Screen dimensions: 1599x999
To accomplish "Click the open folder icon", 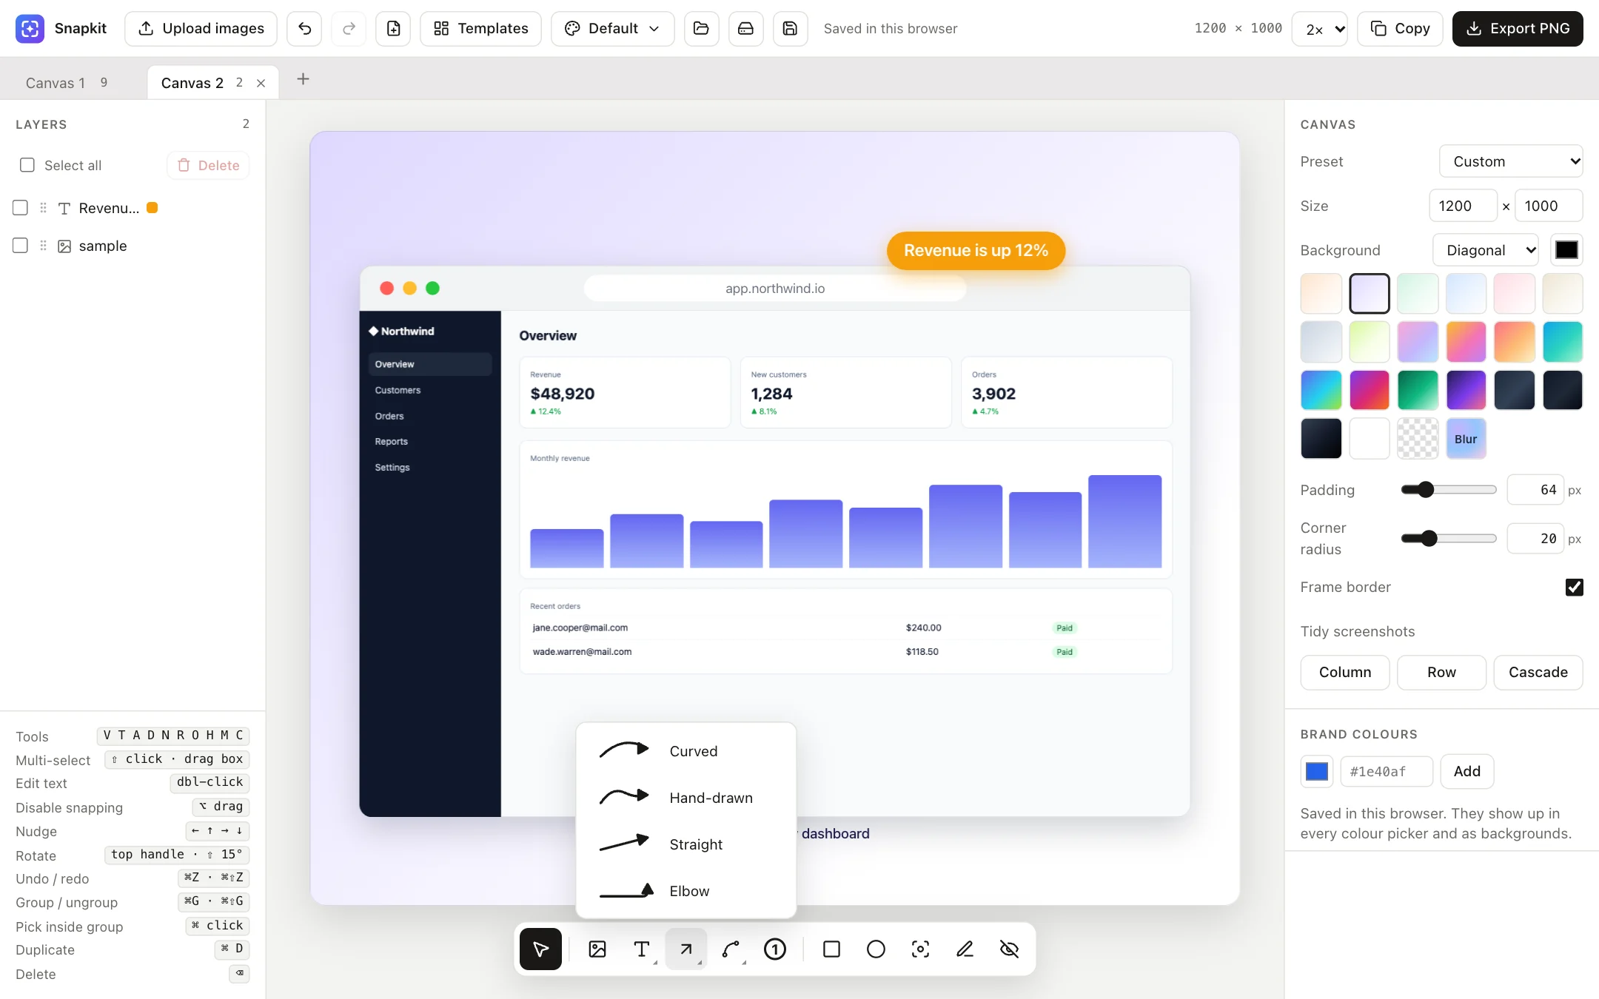I will (x=701, y=29).
